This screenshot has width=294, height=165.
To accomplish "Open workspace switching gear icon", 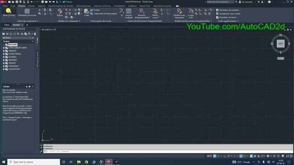I will click(268, 156).
